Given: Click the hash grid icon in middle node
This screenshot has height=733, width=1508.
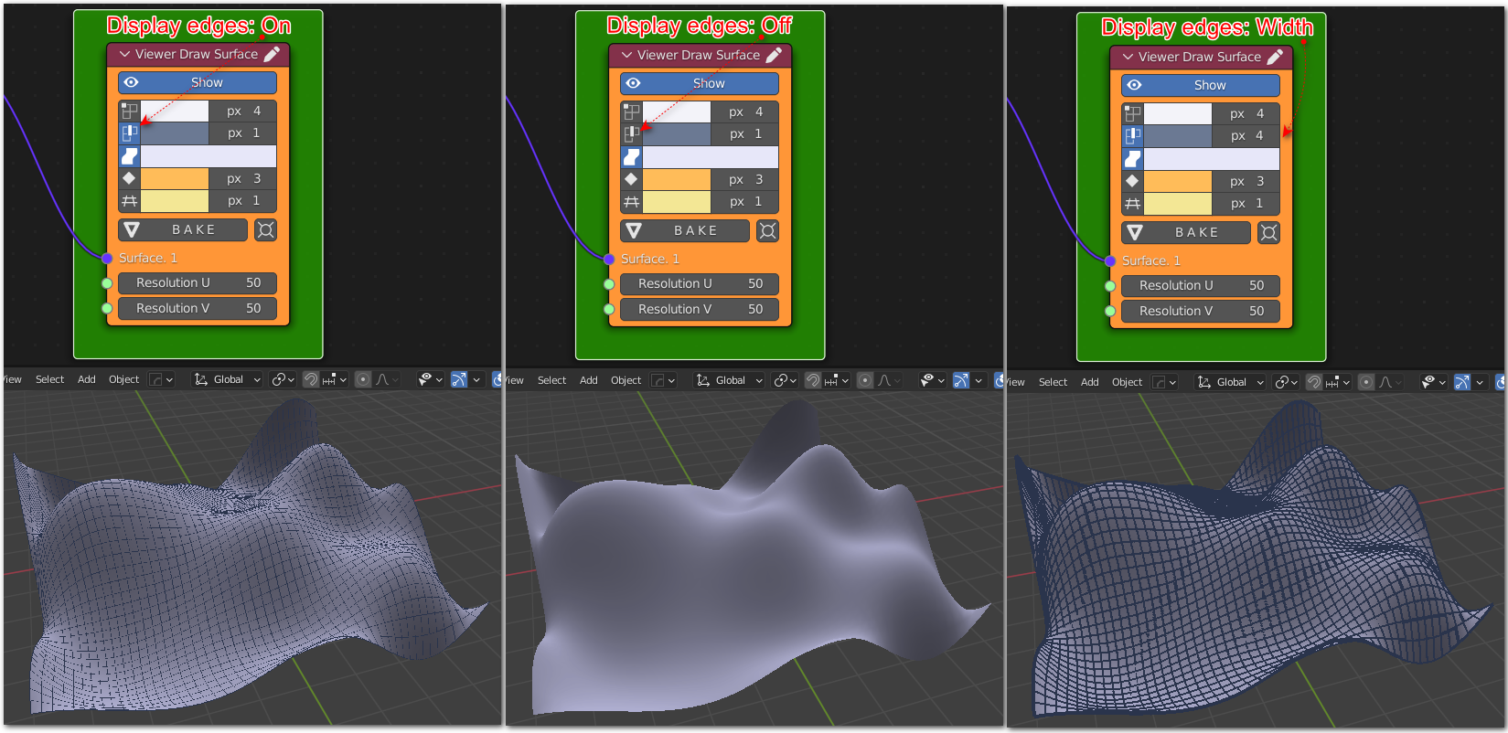Looking at the screenshot, I should 631,202.
